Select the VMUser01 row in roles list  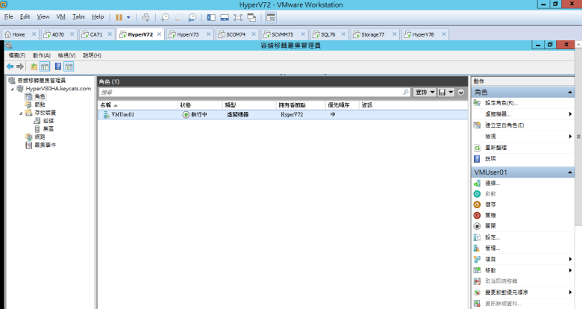pos(224,115)
